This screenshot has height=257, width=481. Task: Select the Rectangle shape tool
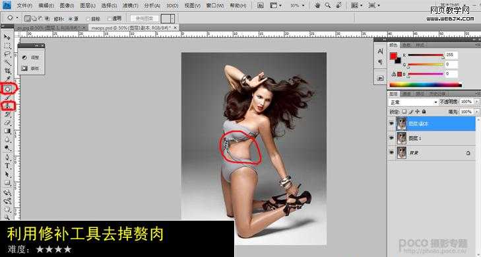click(x=7, y=183)
